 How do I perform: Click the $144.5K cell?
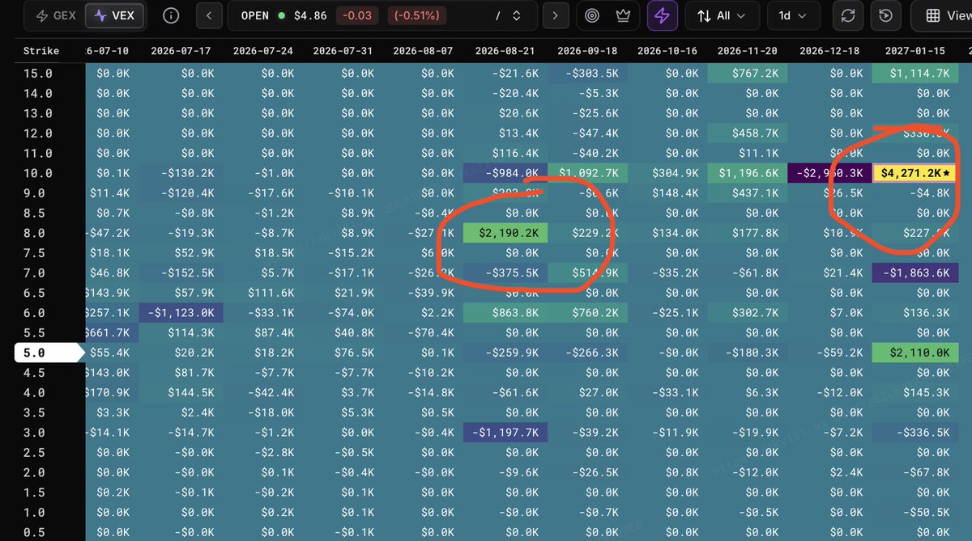tap(181, 393)
